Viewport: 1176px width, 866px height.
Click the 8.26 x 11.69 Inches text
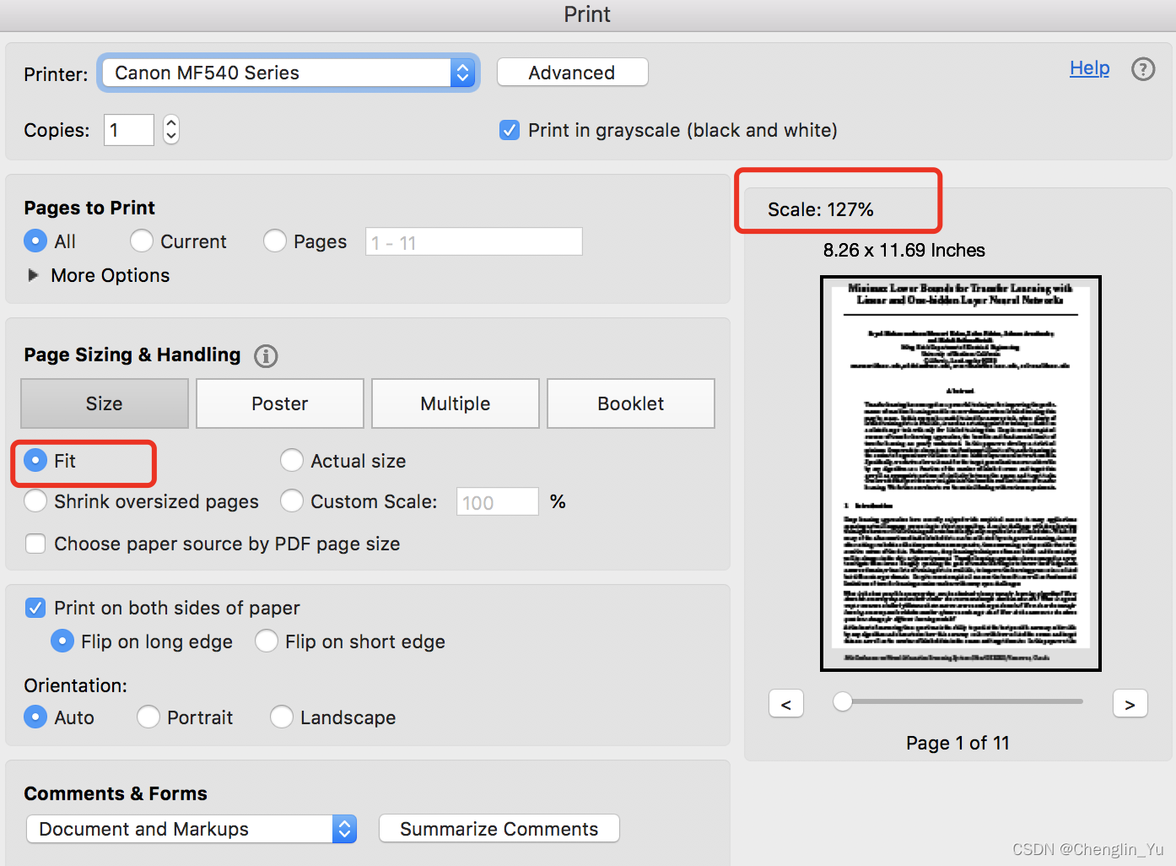904,251
